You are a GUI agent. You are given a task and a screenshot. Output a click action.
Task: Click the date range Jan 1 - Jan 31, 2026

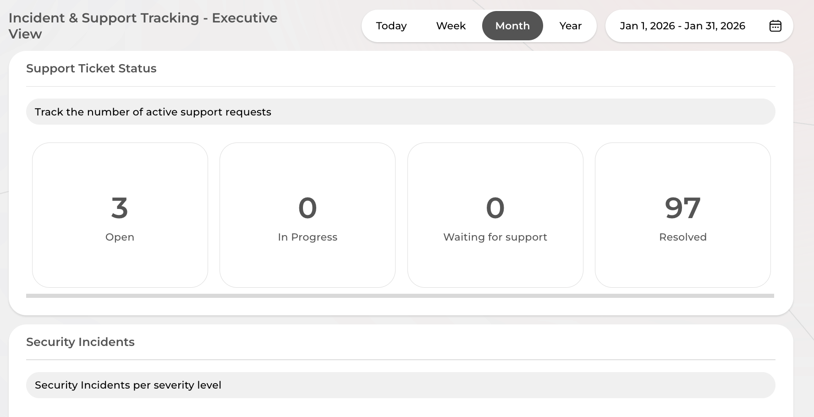pos(683,26)
